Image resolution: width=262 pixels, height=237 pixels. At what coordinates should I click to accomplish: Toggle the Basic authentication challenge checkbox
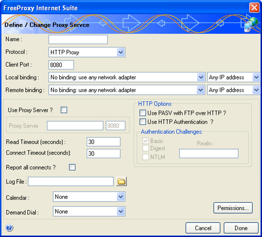pyautogui.click(x=146, y=141)
